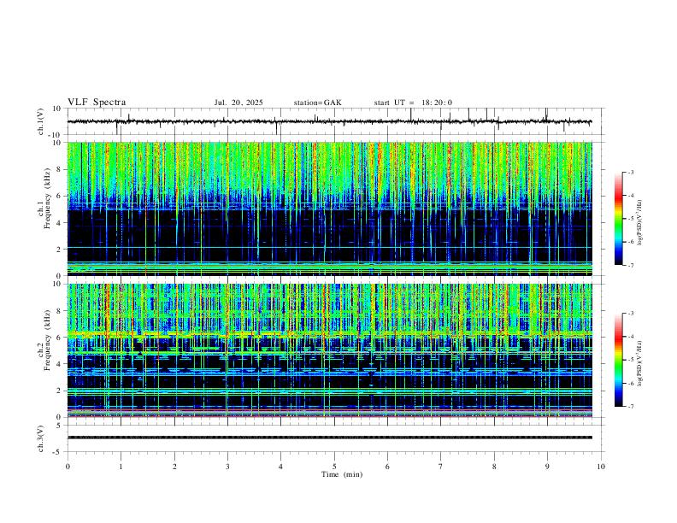Click the 'start UT = 18:20:0' text
Screen dimensions: 677x523
click(413, 103)
